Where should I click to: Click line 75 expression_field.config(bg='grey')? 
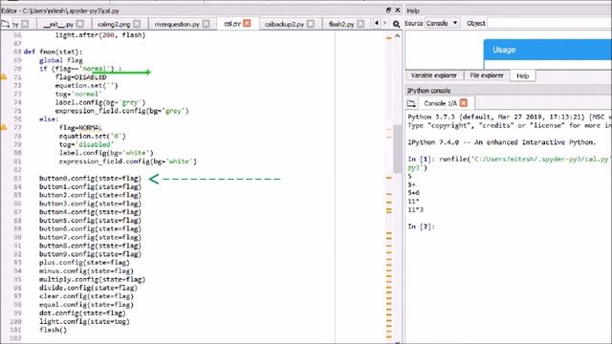pyautogui.click(x=121, y=111)
